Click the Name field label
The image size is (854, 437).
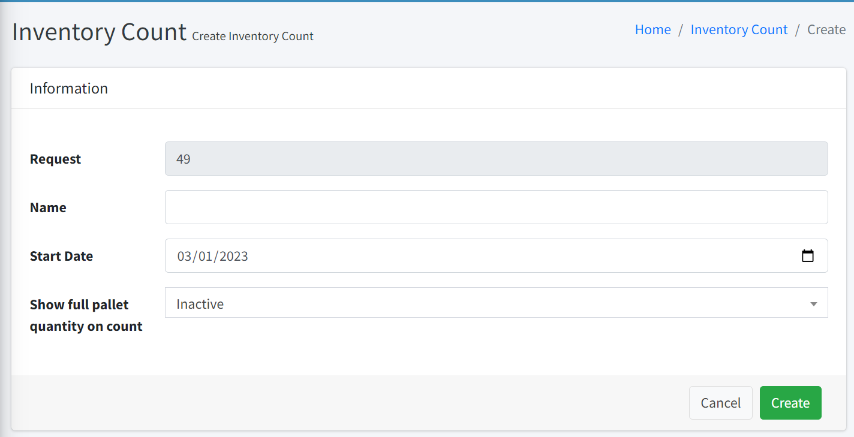tap(48, 208)
